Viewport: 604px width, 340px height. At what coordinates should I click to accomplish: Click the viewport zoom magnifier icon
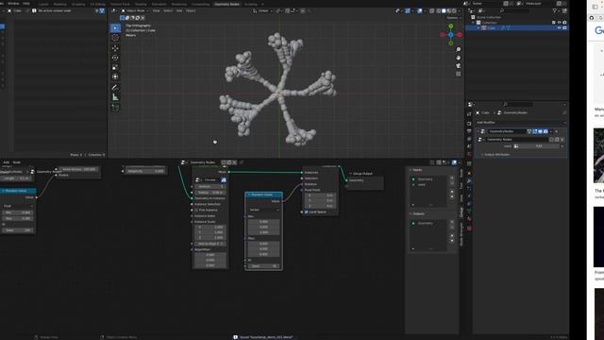point(458,50)
